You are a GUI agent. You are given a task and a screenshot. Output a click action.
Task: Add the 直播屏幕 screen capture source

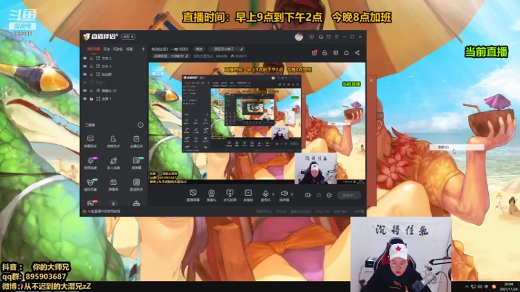(193, 195)
